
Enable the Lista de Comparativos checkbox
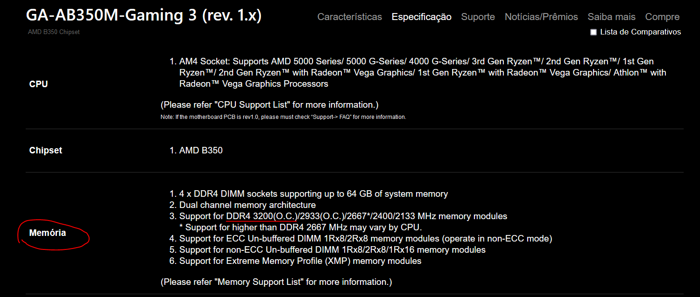(594, 32)
